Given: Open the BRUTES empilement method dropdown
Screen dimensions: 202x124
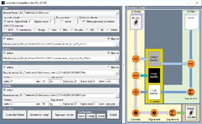Looking at the screenshot, I should (56, 104).
